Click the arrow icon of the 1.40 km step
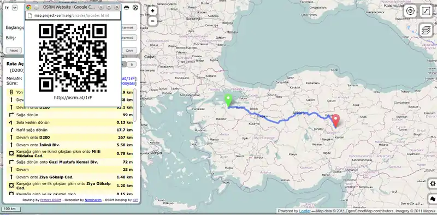Image resolution: width=437 pixels, height=215 pixels. point(11,177)
